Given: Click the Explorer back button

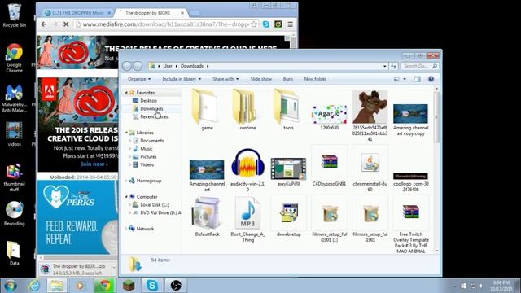Looking at the screenshot, I should (x=127, y=66).
